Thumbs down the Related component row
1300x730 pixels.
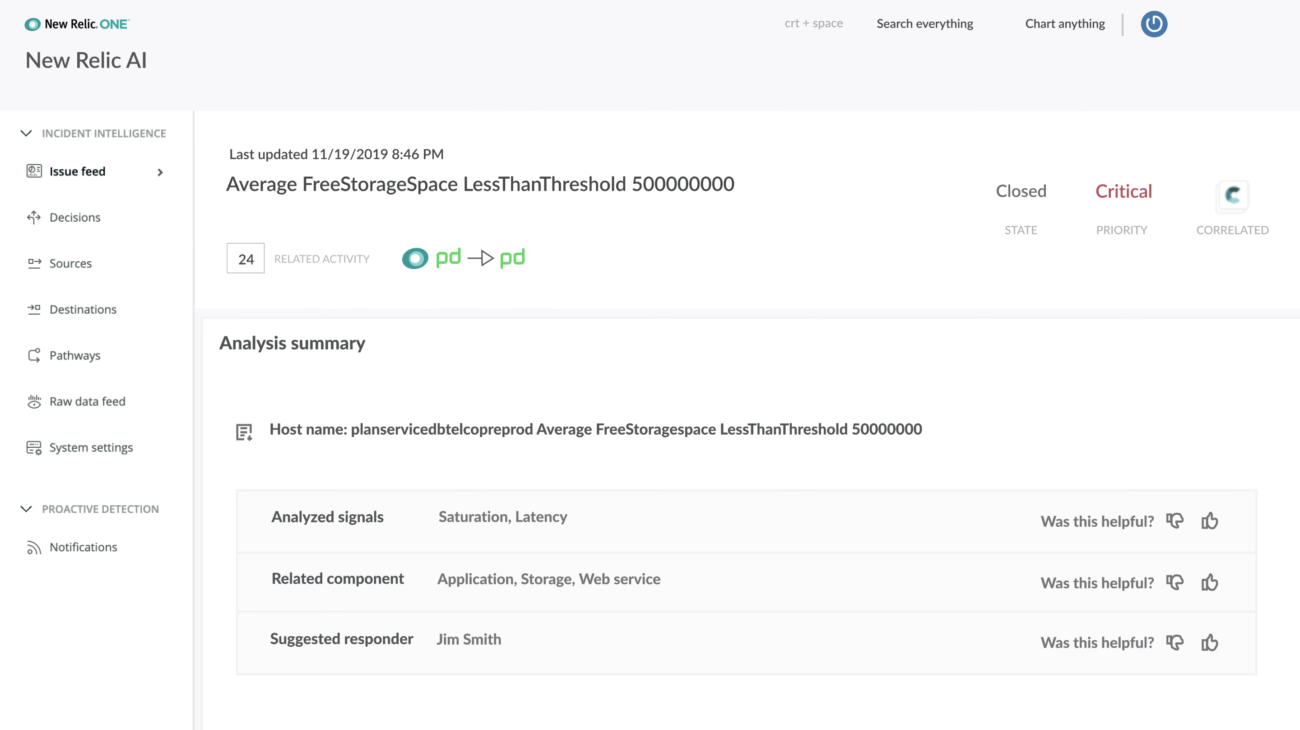1175,582
